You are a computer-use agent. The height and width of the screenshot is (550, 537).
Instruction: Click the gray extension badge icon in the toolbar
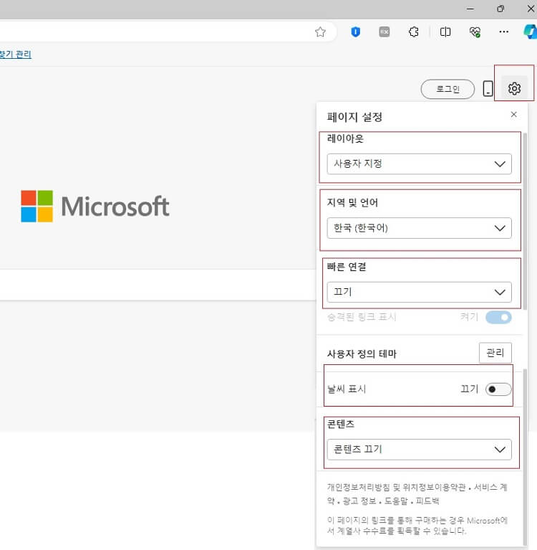[384, 32]
